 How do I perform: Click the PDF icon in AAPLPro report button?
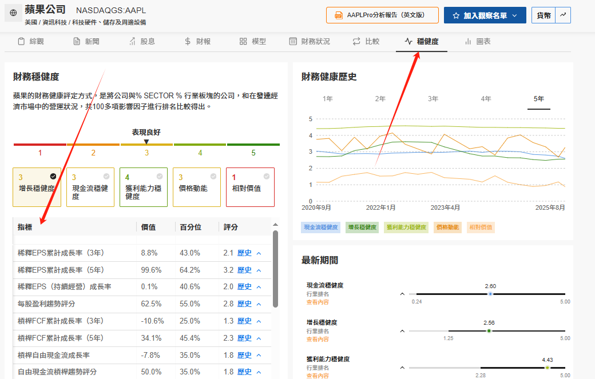tap(338, 15)
